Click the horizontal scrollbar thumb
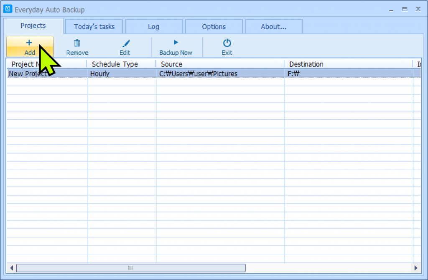 point(130,268)
